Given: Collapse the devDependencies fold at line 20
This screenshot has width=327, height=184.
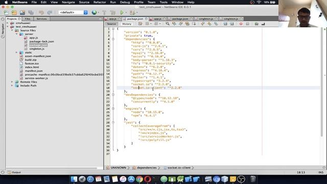Looking at the screenshot, I should (113, 95).
